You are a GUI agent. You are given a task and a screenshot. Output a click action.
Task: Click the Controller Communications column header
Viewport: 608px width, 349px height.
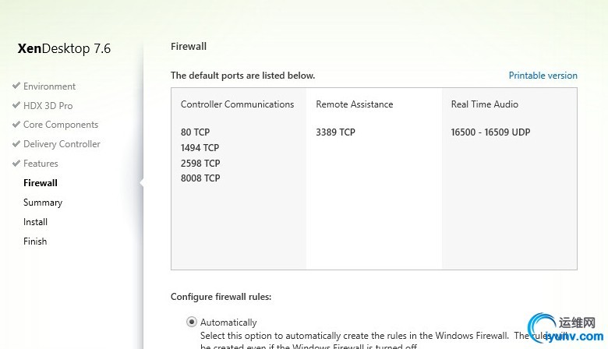point(237,104)
